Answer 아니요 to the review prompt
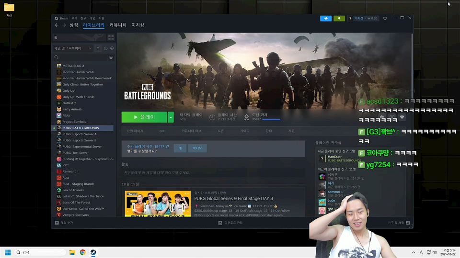The height and width of the screenshot is (258, 460). (197, 148)
